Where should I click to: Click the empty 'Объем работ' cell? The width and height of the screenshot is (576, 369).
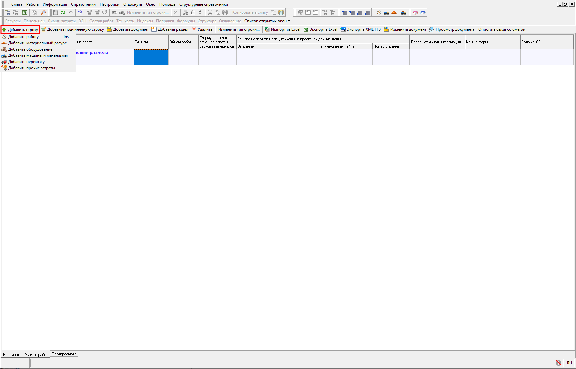pos(183,57)
